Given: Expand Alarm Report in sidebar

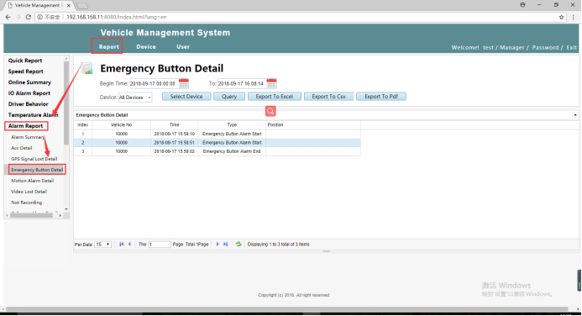Looking at the screenshot, I should point(25,126).
